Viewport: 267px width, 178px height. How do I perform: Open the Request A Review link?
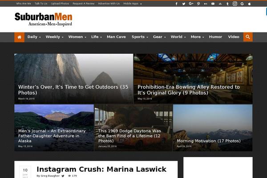[84, 4]
